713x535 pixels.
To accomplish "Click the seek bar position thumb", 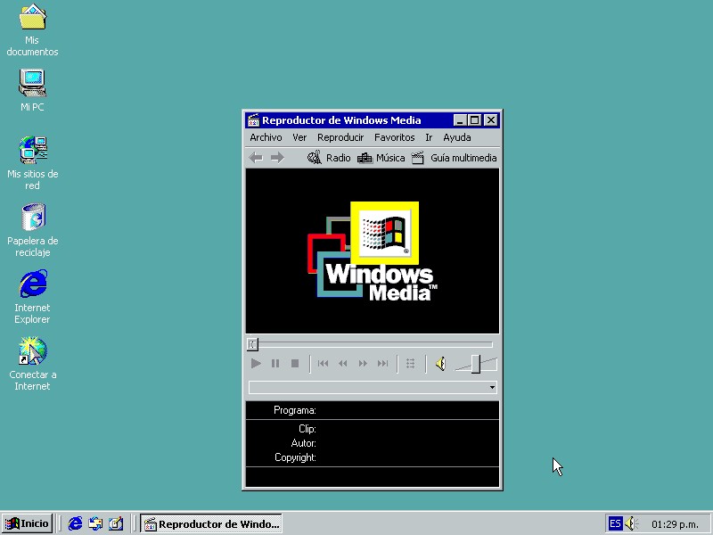I will (x=252, y=344).
